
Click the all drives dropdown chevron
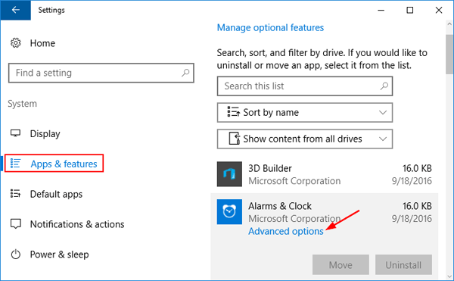(383, 139)
